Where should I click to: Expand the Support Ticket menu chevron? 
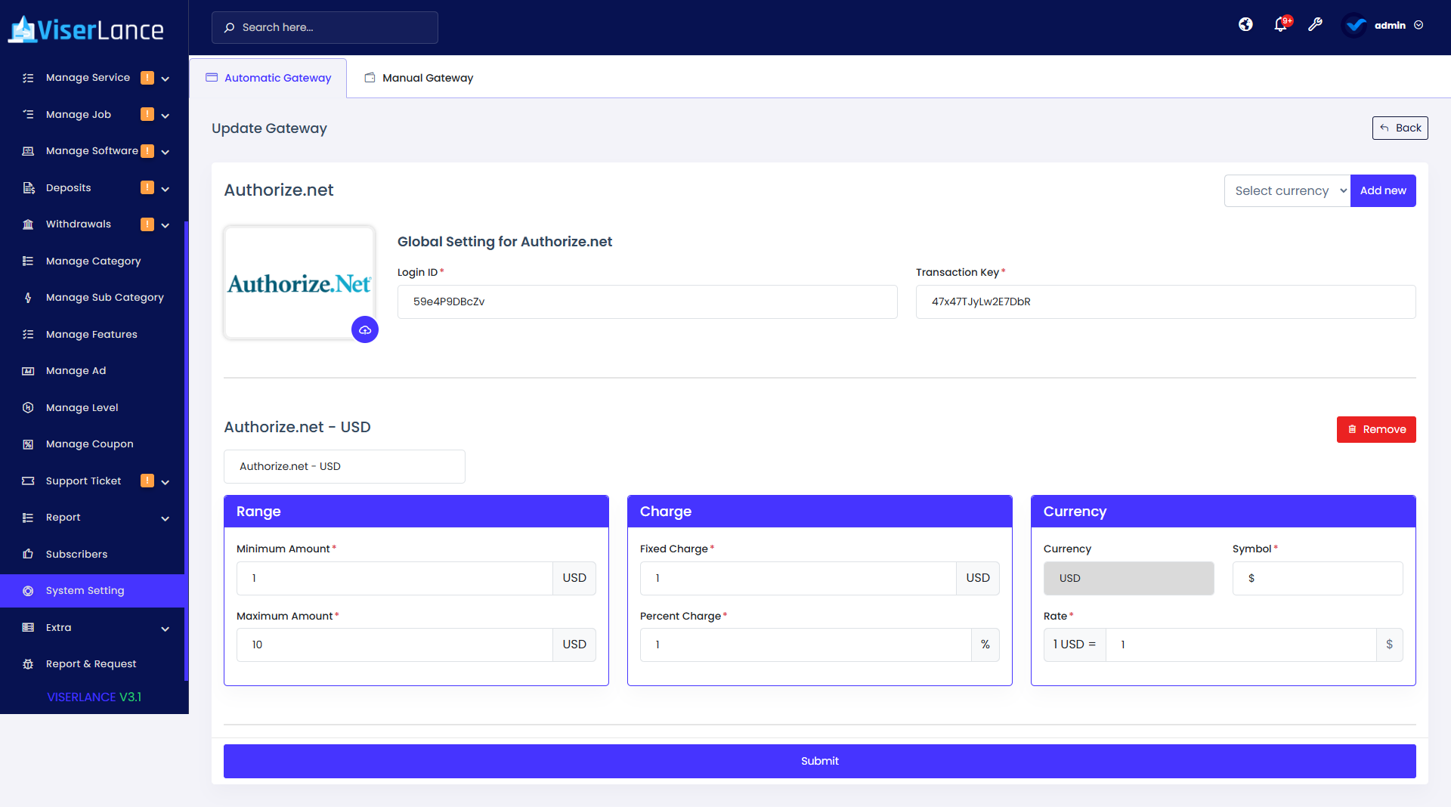(165, 482)
